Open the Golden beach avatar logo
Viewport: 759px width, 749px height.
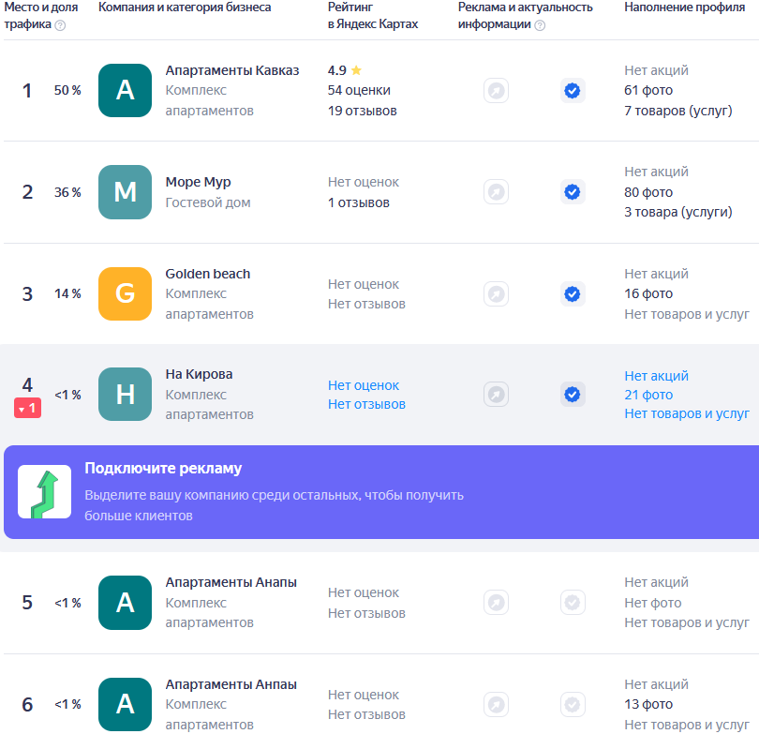125,294
